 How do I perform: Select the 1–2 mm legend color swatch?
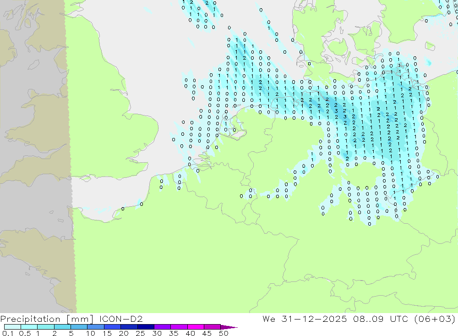pyautogui.click(x=46, y=327)
